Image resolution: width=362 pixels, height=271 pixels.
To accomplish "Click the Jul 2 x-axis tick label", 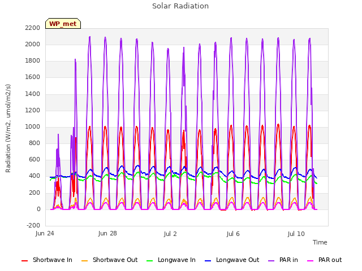I will pos(170,234).
